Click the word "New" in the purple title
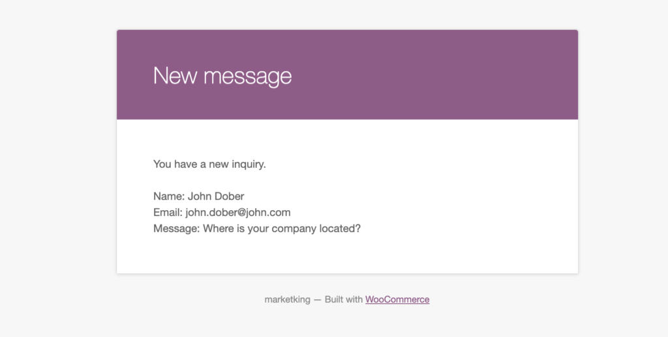The height and width of the screenshot is (337, 668). (x=175, y=76)
